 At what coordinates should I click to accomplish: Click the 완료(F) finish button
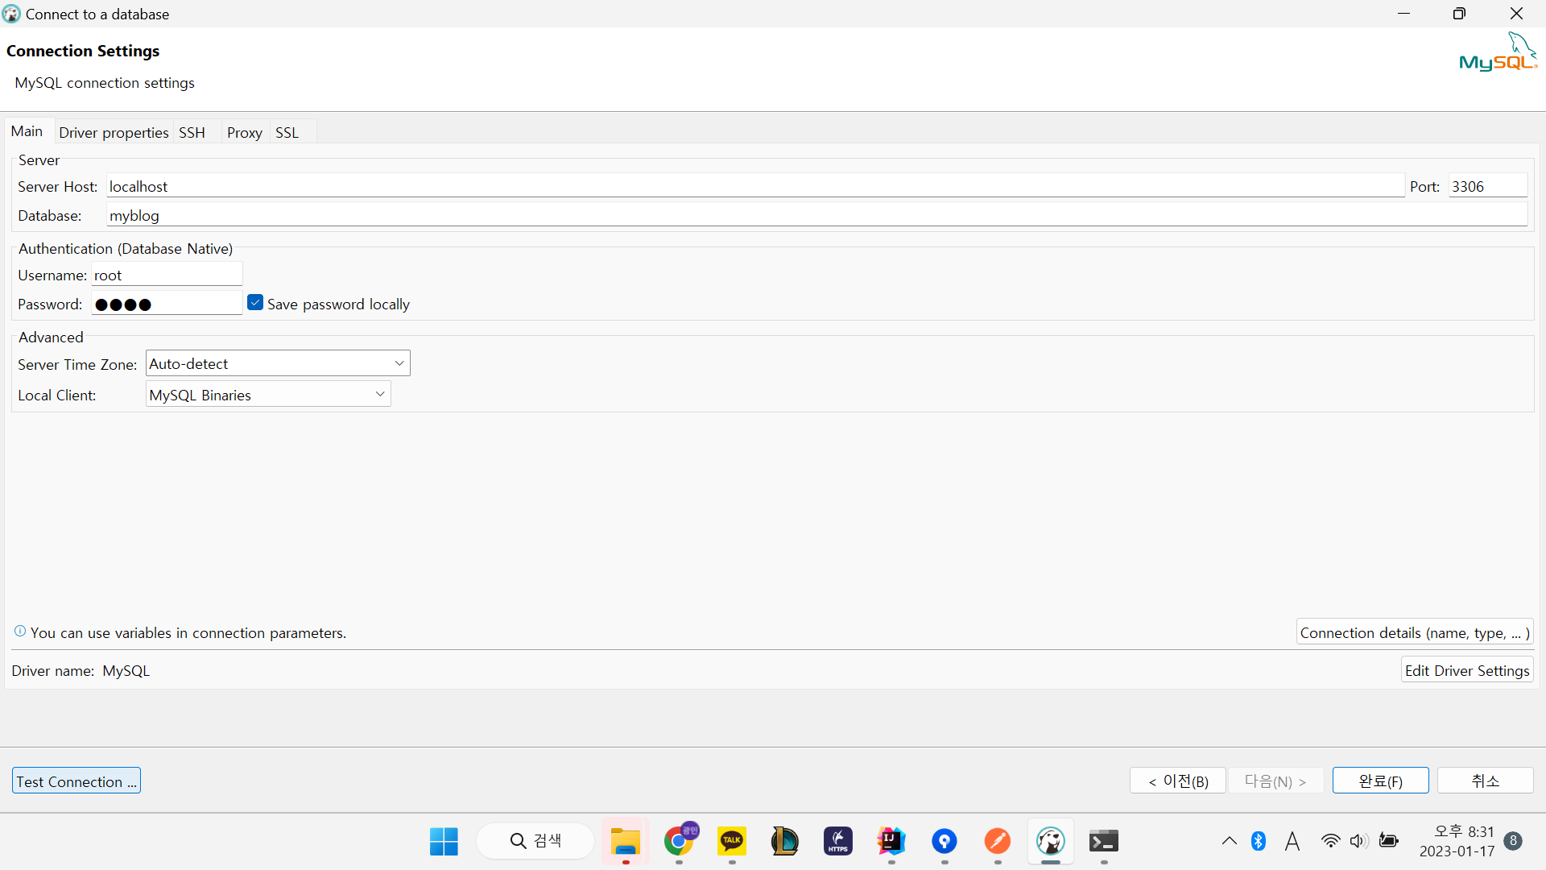(1380, 781)
